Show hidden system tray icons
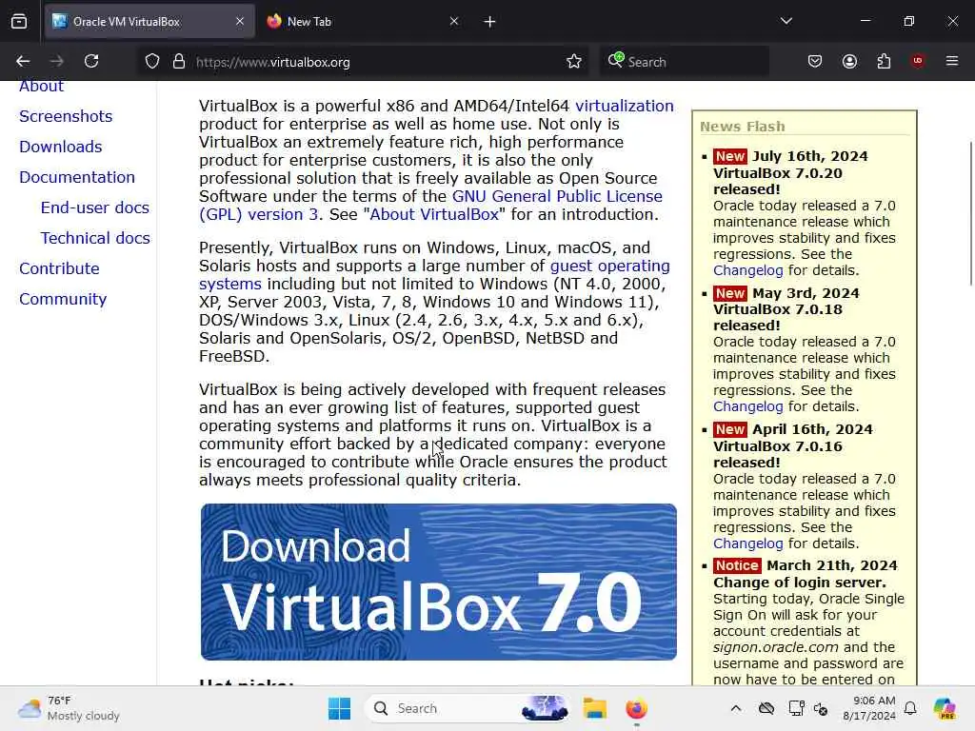 [x=736, y=708]
